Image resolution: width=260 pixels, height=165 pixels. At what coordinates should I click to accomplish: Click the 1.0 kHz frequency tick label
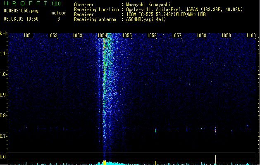click(3, 74)
